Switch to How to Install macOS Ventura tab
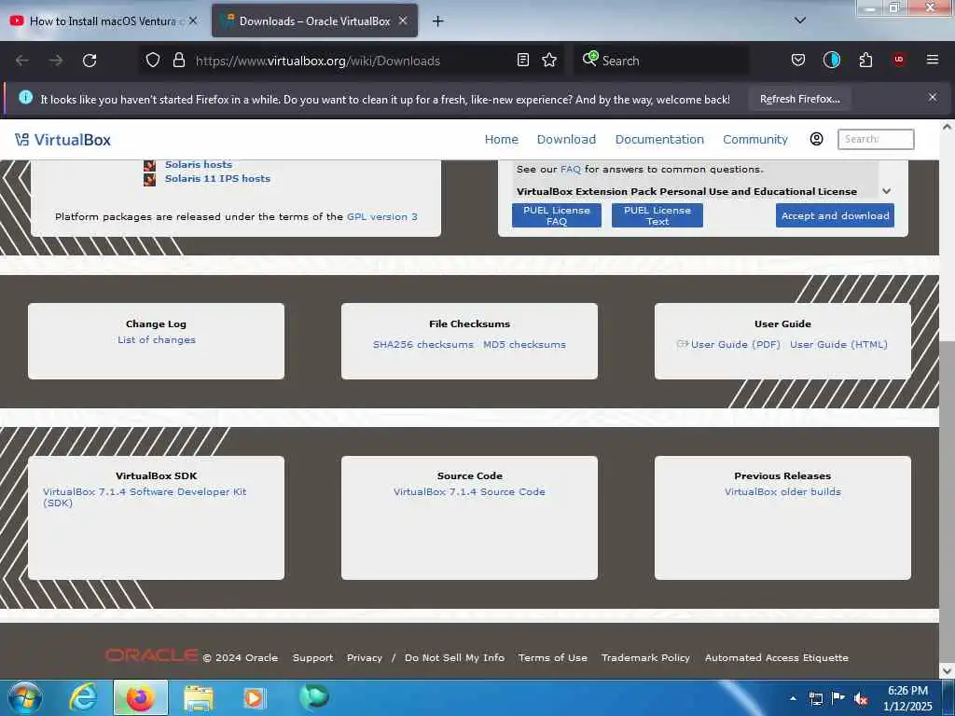The width and height of the screenshot is (955, 716). [x=104, y=21]
